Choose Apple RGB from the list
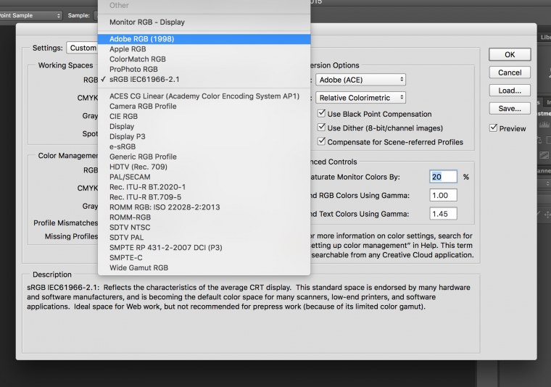Viewport: 551px width, 387px height. tap(204, 49)
